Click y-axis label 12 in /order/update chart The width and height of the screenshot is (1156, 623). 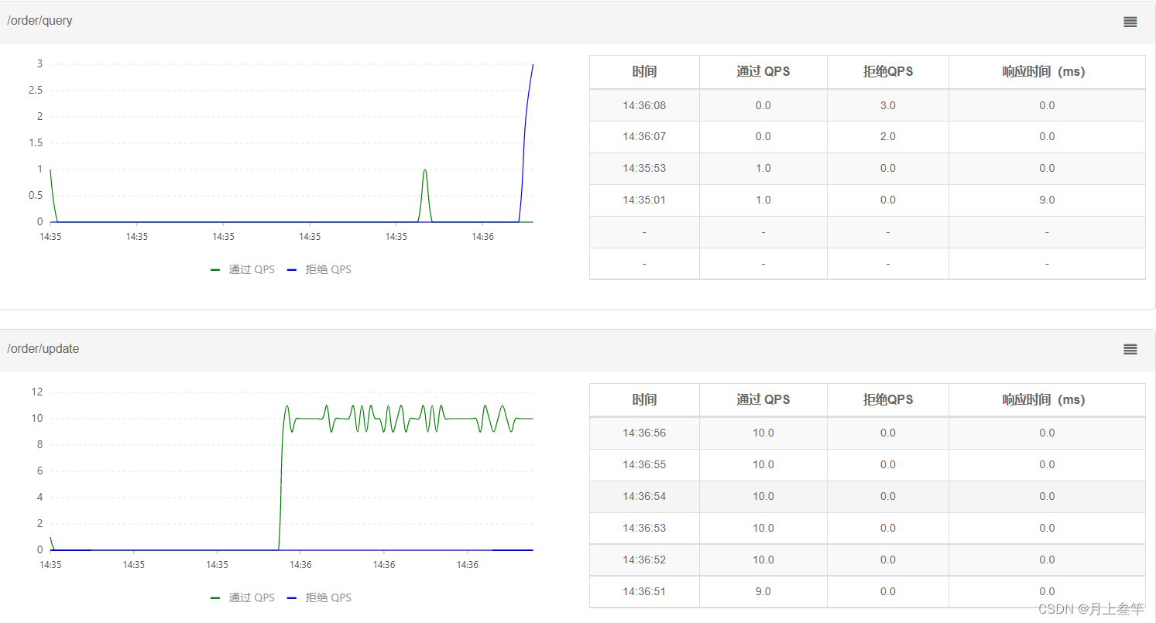[36, 392]
